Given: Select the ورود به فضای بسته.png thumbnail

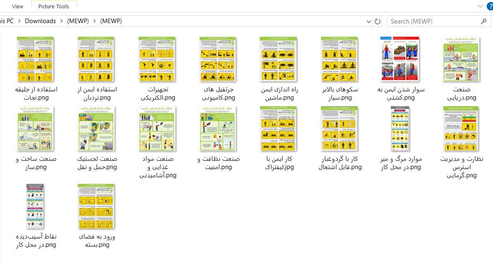Looking at the screenshot, I should 96,207.
